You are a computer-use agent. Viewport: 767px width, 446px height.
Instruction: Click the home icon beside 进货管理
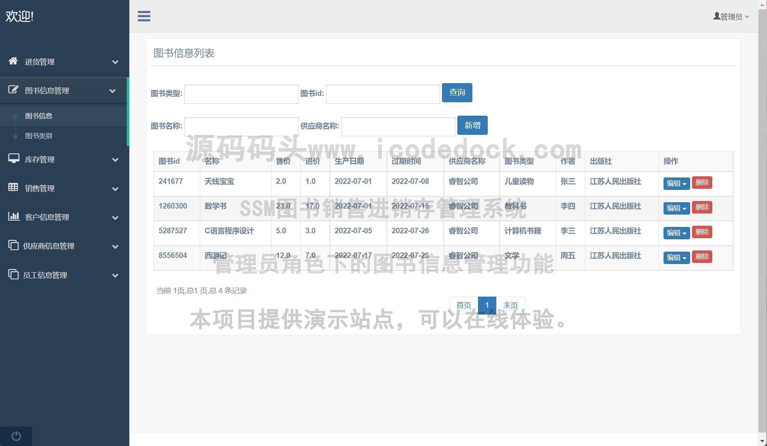[x=13, y=61]
